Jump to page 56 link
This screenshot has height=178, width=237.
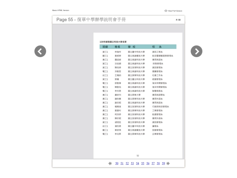tap(148, 163)
